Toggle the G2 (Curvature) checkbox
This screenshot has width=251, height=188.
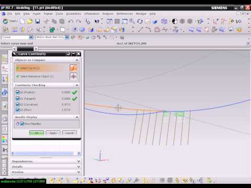pos(17,104)
